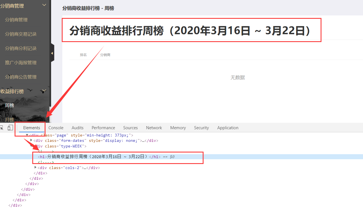Collapse the page div node triangle
Screen dimensions: 363x208
click(x=27, y=135)
